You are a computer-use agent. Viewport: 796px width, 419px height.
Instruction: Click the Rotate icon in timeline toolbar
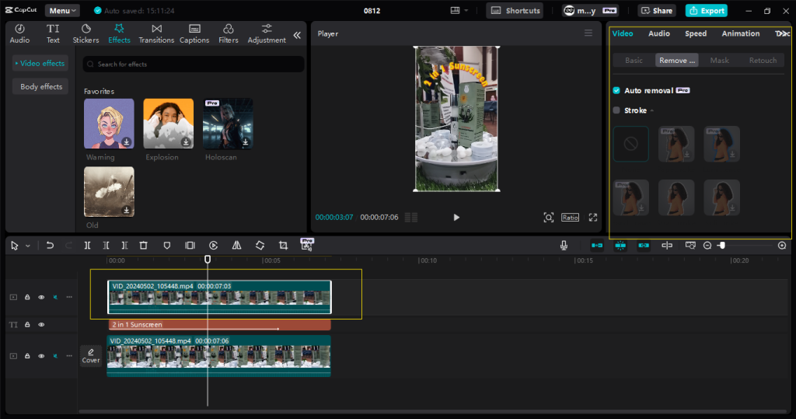click(x=260, y=246)
